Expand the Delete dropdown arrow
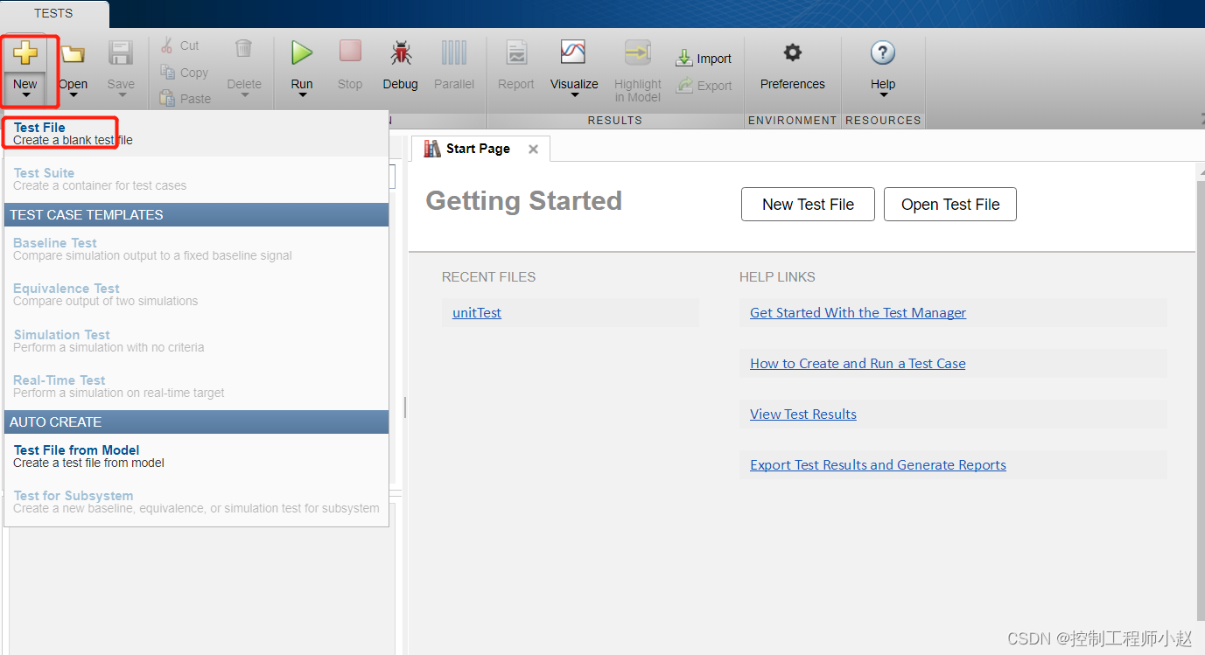This screenshot has width=1205, height=655. [244, 95]
